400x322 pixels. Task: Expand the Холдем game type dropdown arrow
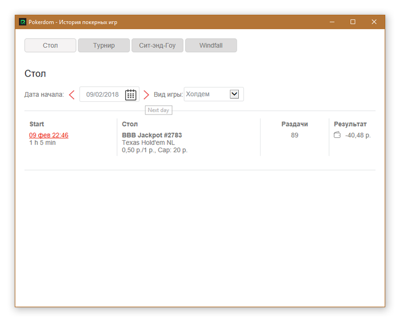click(x=234, y=94)
